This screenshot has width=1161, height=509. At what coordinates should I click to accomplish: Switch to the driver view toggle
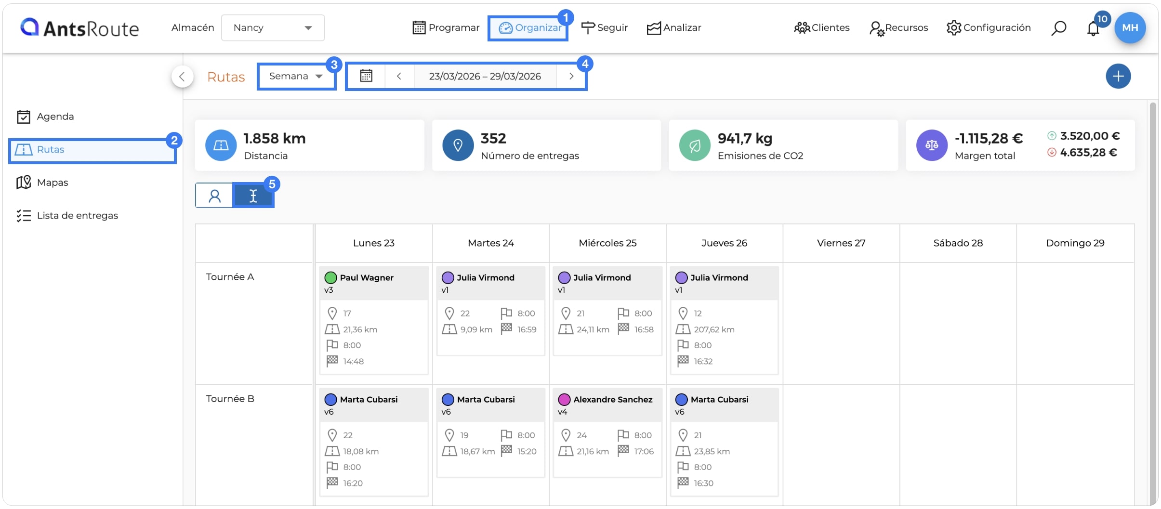214,196
